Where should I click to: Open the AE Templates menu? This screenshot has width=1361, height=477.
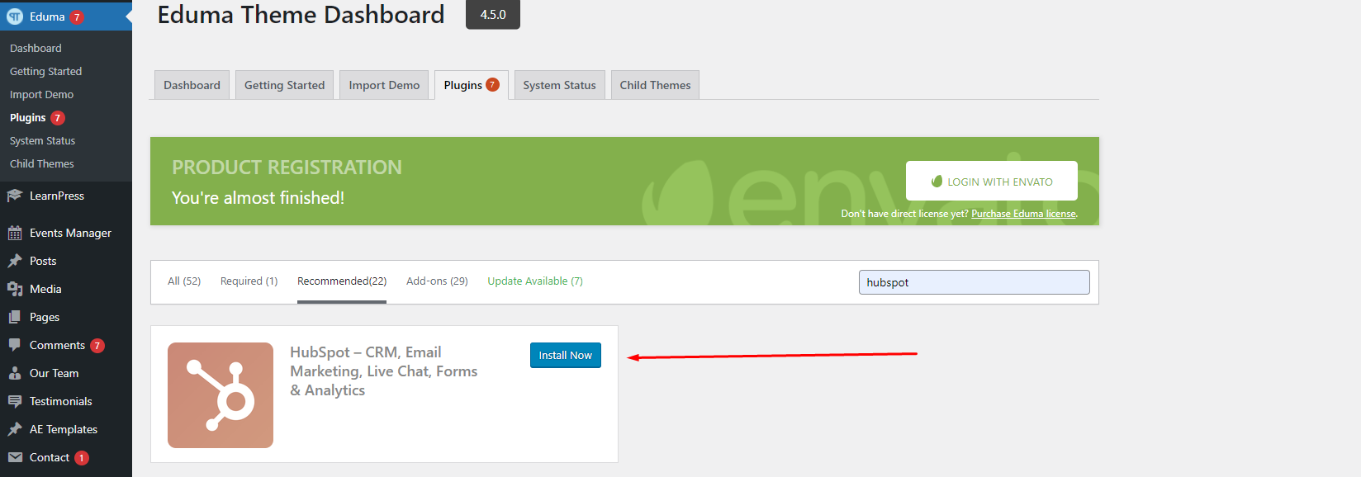click(64, 429)
